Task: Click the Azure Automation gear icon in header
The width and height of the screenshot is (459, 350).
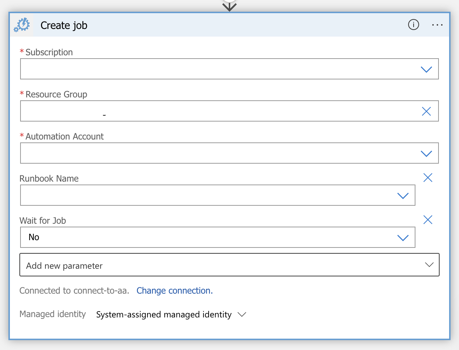Action: [22, 25]
